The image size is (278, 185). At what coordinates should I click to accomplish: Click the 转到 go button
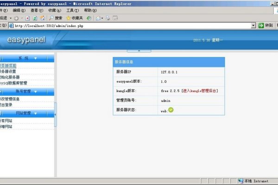pyautogui.click(x=265, y=25)
